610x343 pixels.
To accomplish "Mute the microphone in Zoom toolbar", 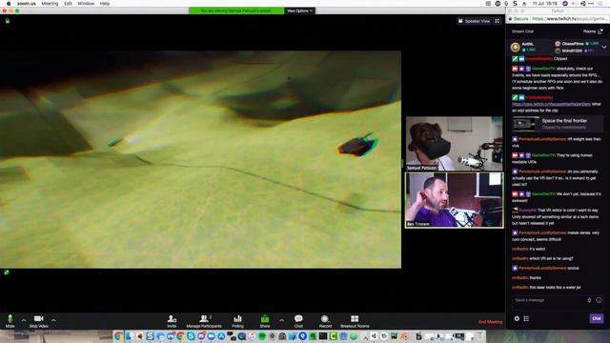I will 10,321.
